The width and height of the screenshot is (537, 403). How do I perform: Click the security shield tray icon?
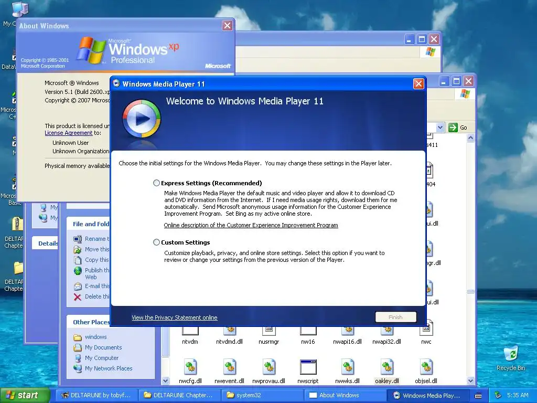498,395
